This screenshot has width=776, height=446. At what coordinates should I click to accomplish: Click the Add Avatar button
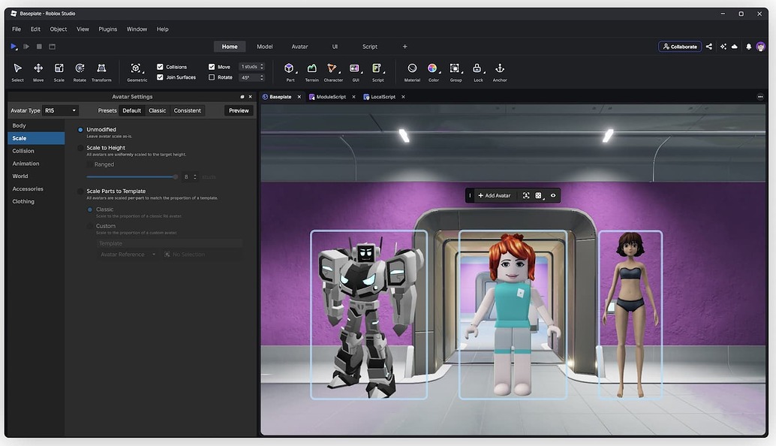click(x=494, y=194)
